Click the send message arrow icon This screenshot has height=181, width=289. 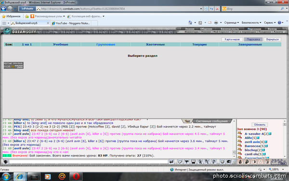171,162
